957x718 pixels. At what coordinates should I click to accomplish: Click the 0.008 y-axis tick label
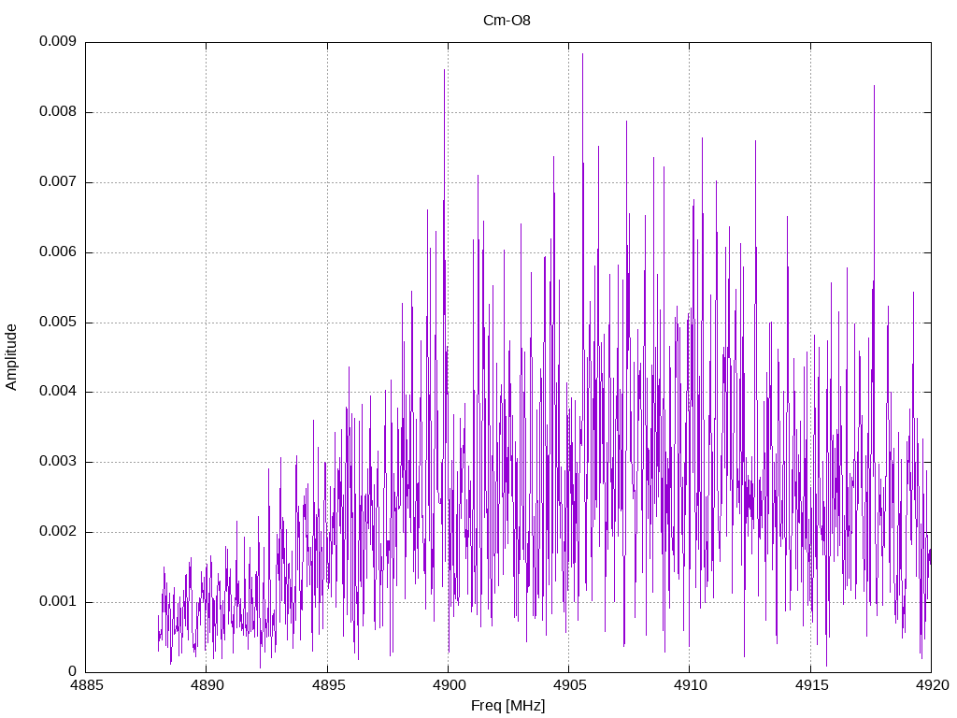coord(58,112)
